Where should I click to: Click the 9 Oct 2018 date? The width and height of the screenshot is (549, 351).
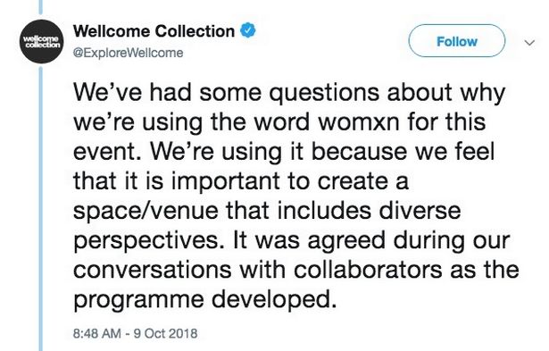point(166,333)
